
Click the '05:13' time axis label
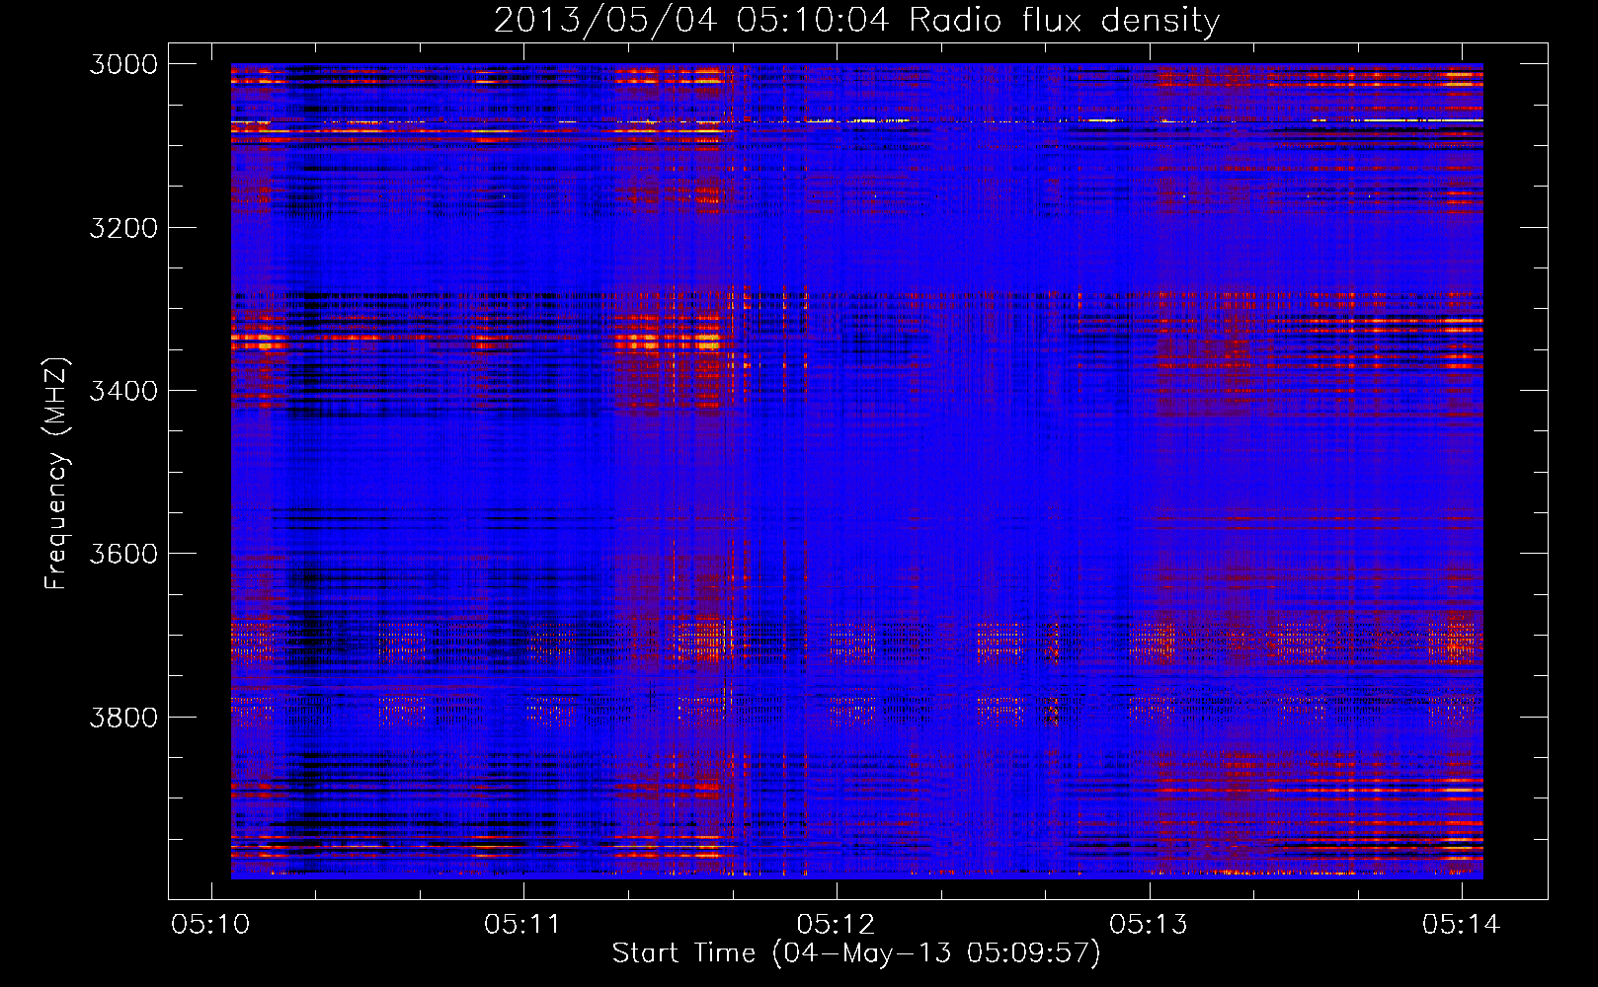1149,925
